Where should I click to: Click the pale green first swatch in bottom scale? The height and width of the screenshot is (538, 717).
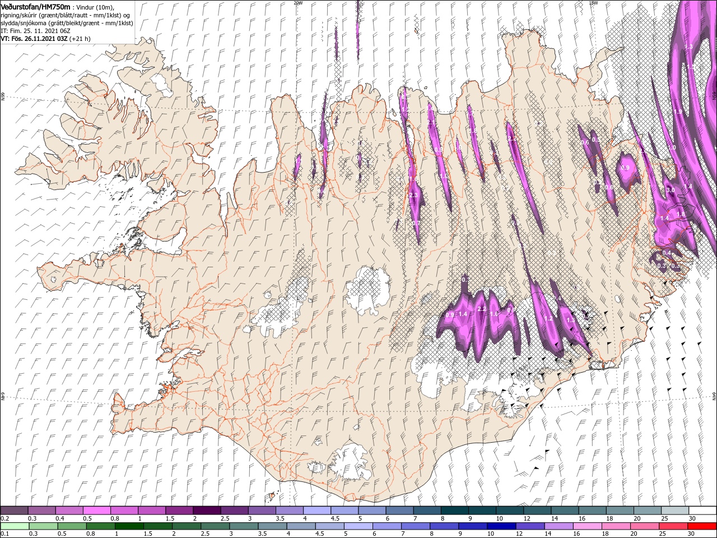[14, 526]
